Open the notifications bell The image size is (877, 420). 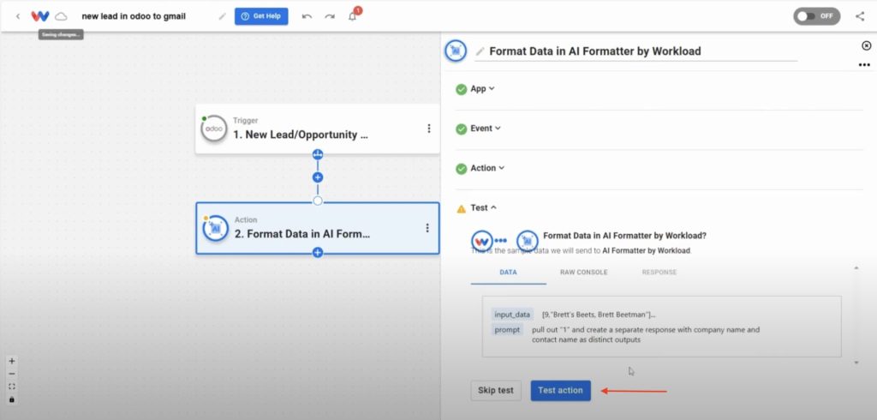coord(352,16)
